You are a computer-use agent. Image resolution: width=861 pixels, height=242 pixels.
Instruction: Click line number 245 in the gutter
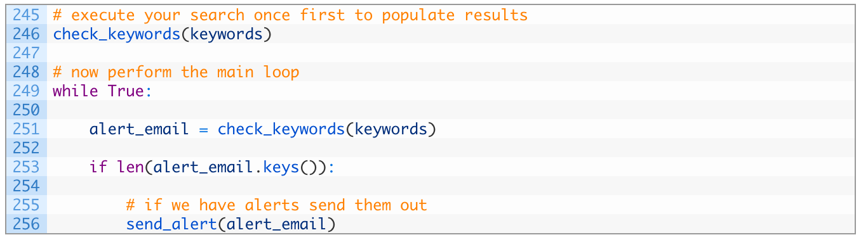pyautogui.click(x=26, y=15)
